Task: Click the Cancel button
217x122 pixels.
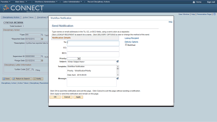Action: tap(67, 97)
